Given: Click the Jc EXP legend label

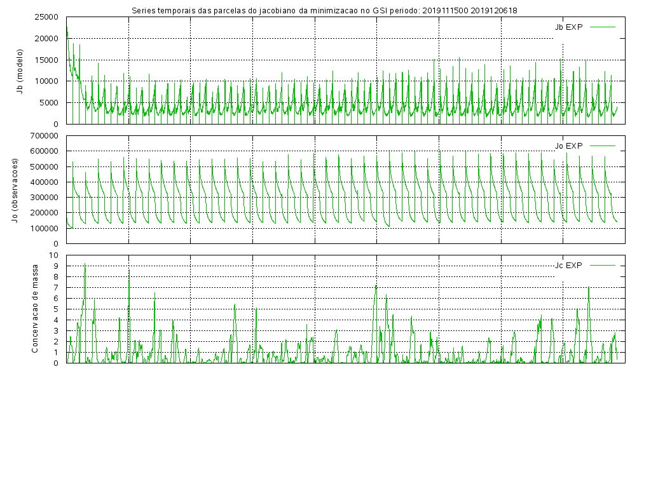Looking at the screenshot, I should 568,265.
